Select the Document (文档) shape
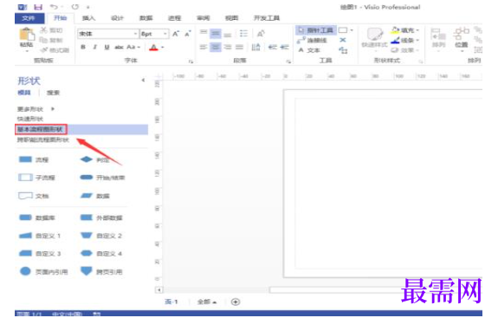Image resolution: width=498 pixels, height=318 pixels. [34, 196]
